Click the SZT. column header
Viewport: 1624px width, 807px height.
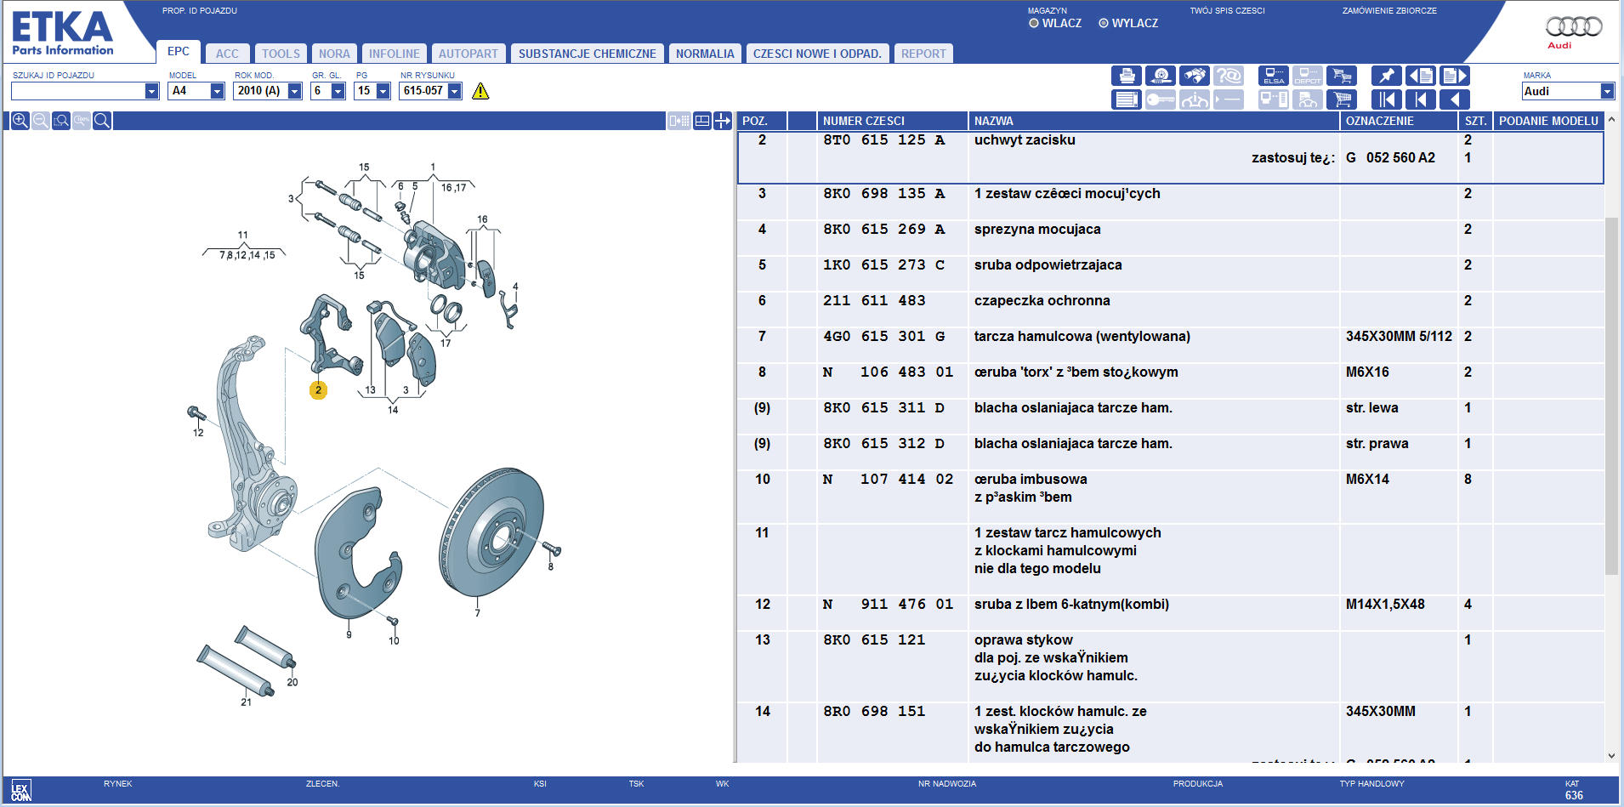click(x=1475, y=121)
